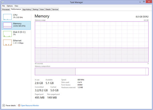Click the Memory heading
Viewport: 153px width, 110px height.
[42, 16]
